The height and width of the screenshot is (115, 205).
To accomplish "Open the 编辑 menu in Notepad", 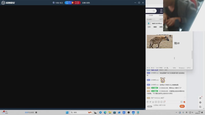I will point(155,27).
